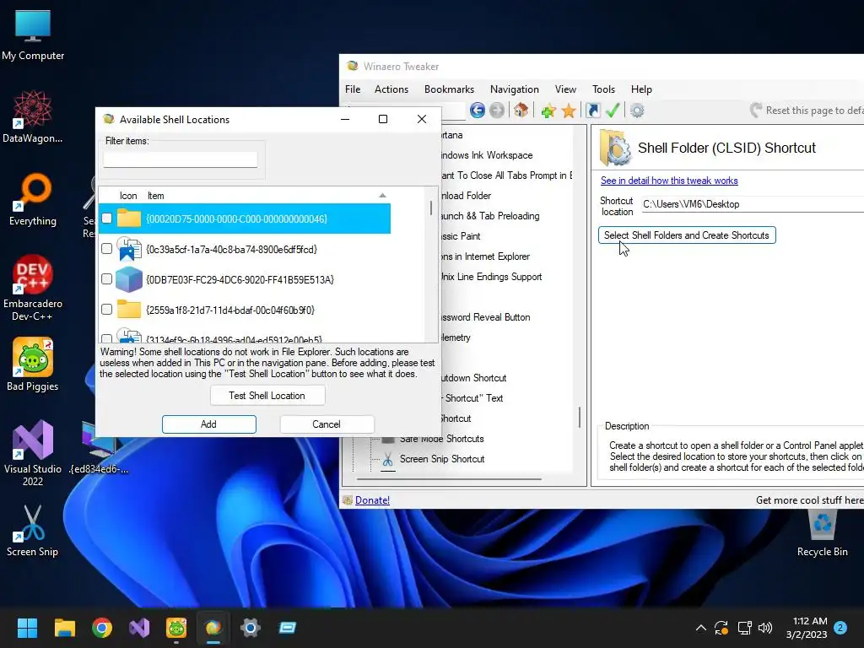Screen dimensions: 864x648
Task: Click the Back arrow in Winaero Tweaker toolbar
Action: [x=478, y=111]
